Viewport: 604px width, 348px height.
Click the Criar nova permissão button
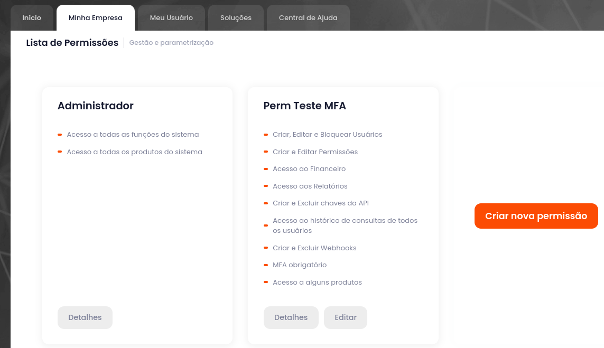[536, 216]
